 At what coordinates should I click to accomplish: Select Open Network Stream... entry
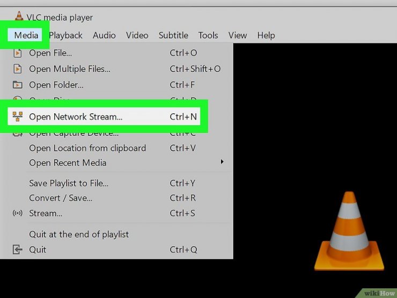tap(104, 117)
